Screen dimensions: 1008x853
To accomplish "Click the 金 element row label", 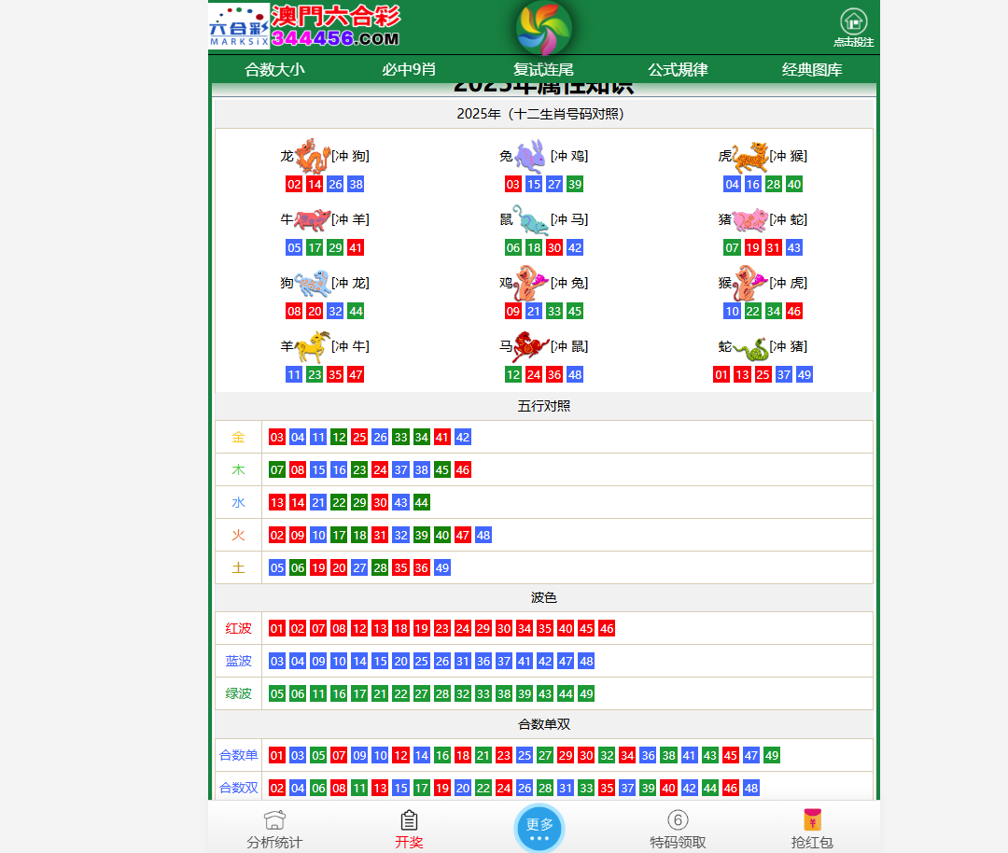I will [238, 437].
